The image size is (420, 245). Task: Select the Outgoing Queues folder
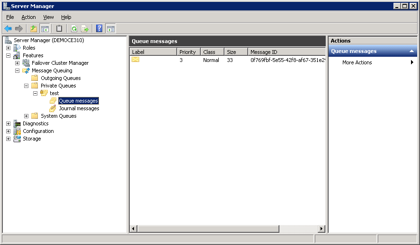pos(60,78)
